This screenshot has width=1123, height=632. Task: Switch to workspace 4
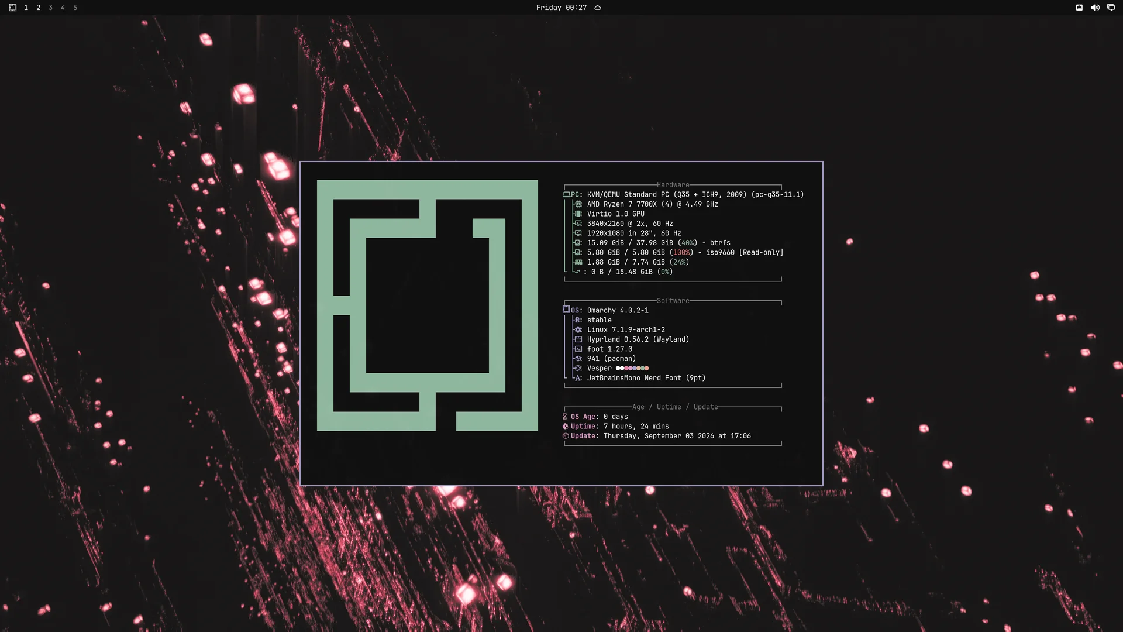(x=63, y=8)
